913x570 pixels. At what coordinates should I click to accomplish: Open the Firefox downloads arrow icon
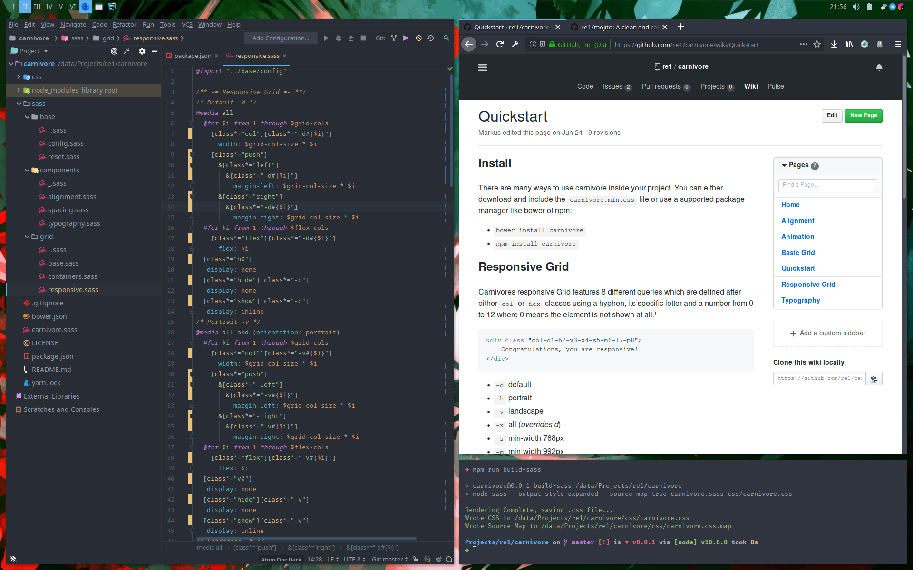834,45
